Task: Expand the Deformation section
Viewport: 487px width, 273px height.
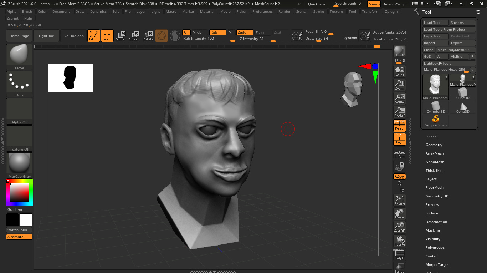Action: (436, 222)
